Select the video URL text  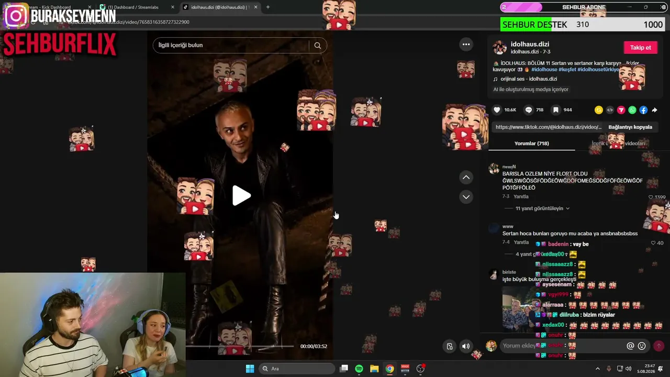549,127
